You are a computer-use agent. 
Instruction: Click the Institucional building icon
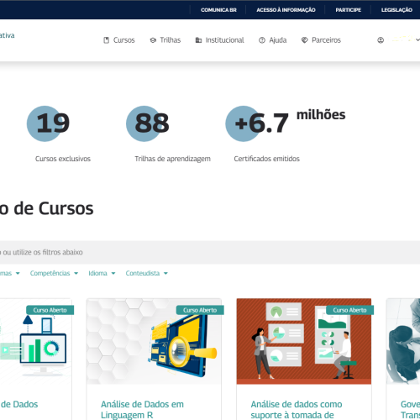198,40
